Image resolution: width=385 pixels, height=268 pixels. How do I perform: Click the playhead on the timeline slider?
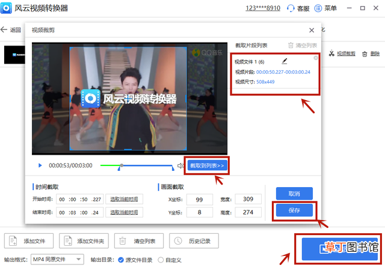click(122, 165)
